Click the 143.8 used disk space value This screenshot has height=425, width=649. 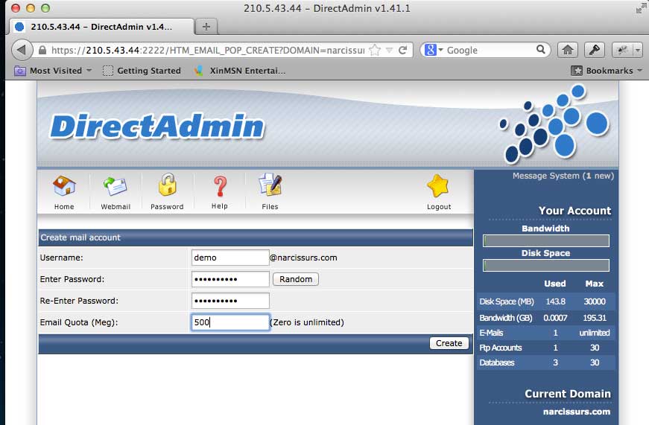pyautogui.click(x=555, y=301)
